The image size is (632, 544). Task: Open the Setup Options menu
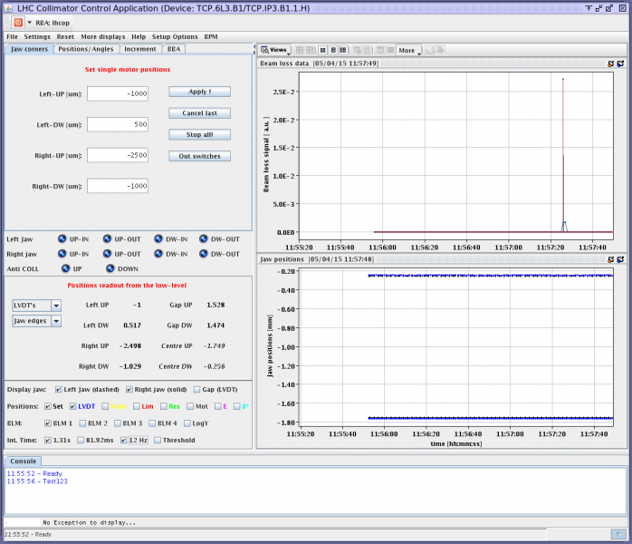174,36
